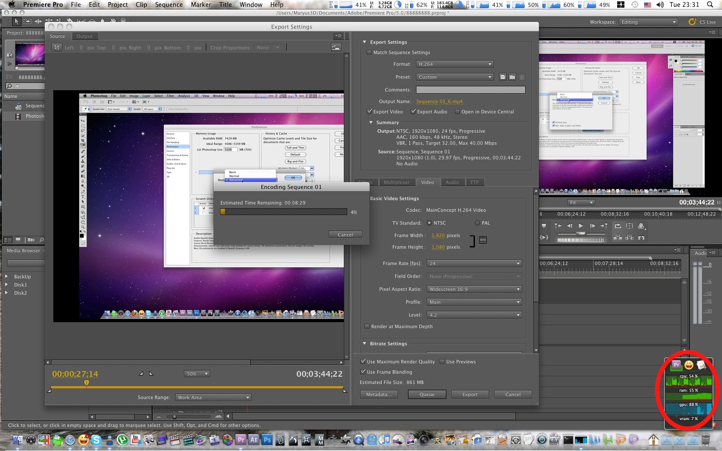The width and height of the screenshot is (722, 451).
Task: Uncheck the Export Audio checkbox
Action: 413,112
